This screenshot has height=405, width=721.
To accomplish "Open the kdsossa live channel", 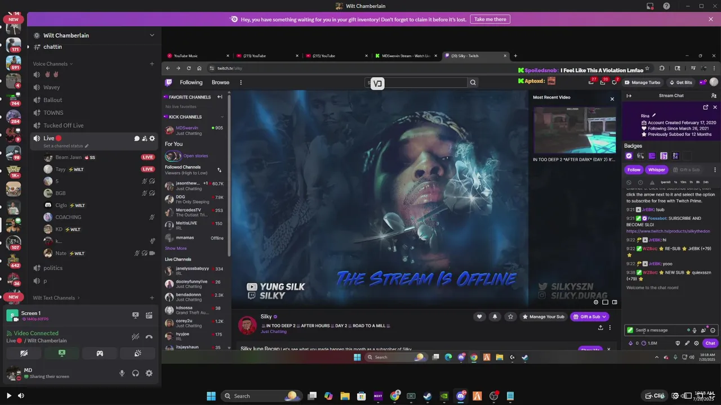I will [194, 310].
